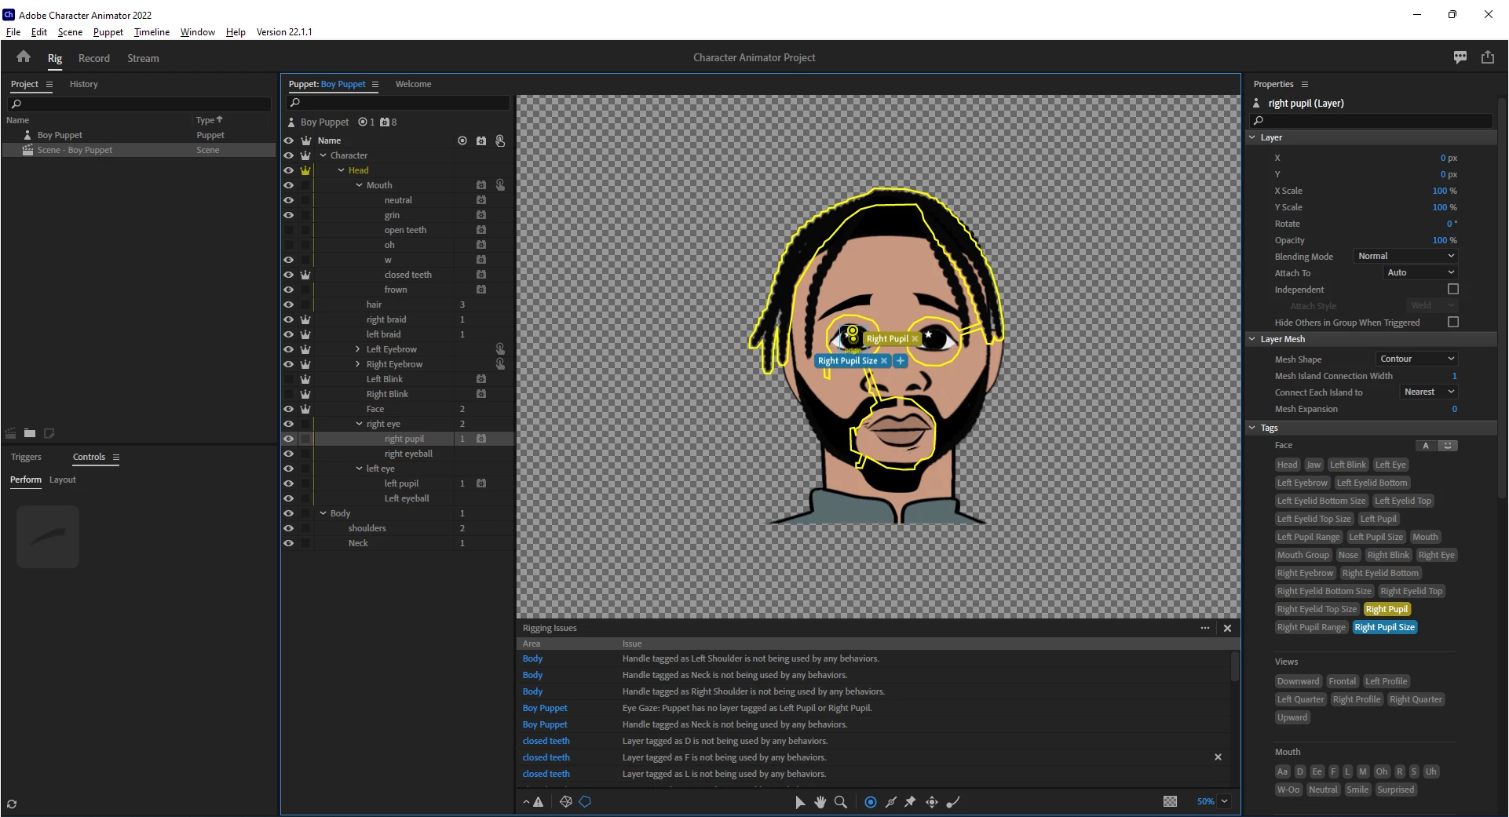The width and height of the screenshot is (1509, 817).
Task: Select the Pin fixed-handle tool
Action: (x=911, y=802)
